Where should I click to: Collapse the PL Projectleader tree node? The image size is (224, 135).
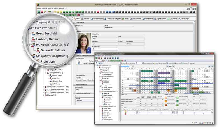click(x=46, y=73)
